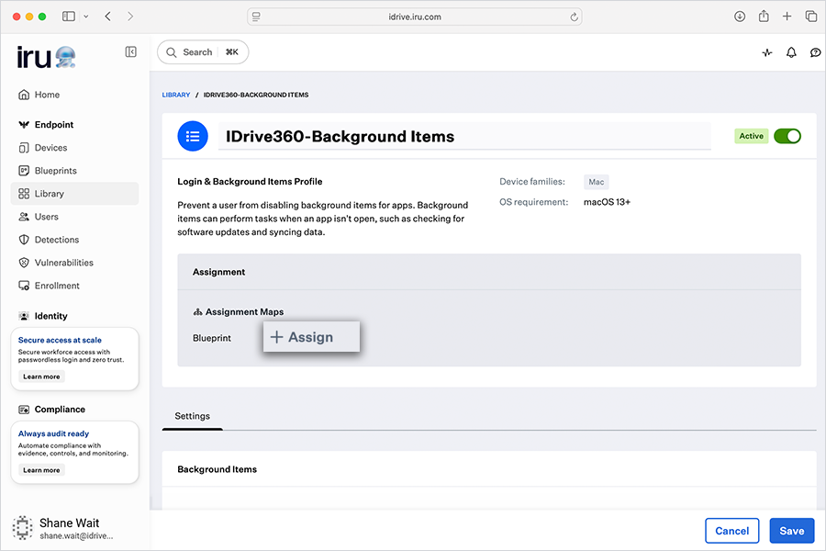The width and height of the screenshot is (826, 551).
Task: Go back in Safari
Action: (x=108, y=17)
